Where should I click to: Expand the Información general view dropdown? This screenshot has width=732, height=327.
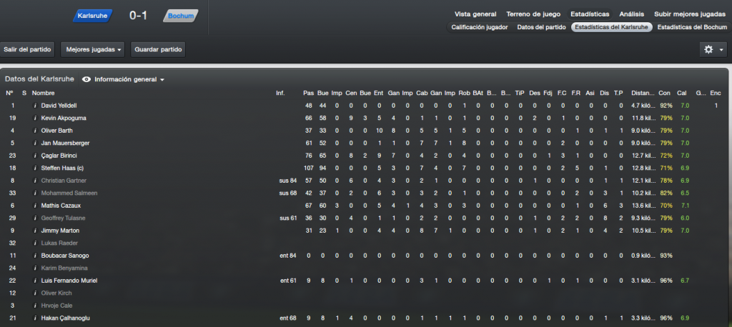coord(129,79)
